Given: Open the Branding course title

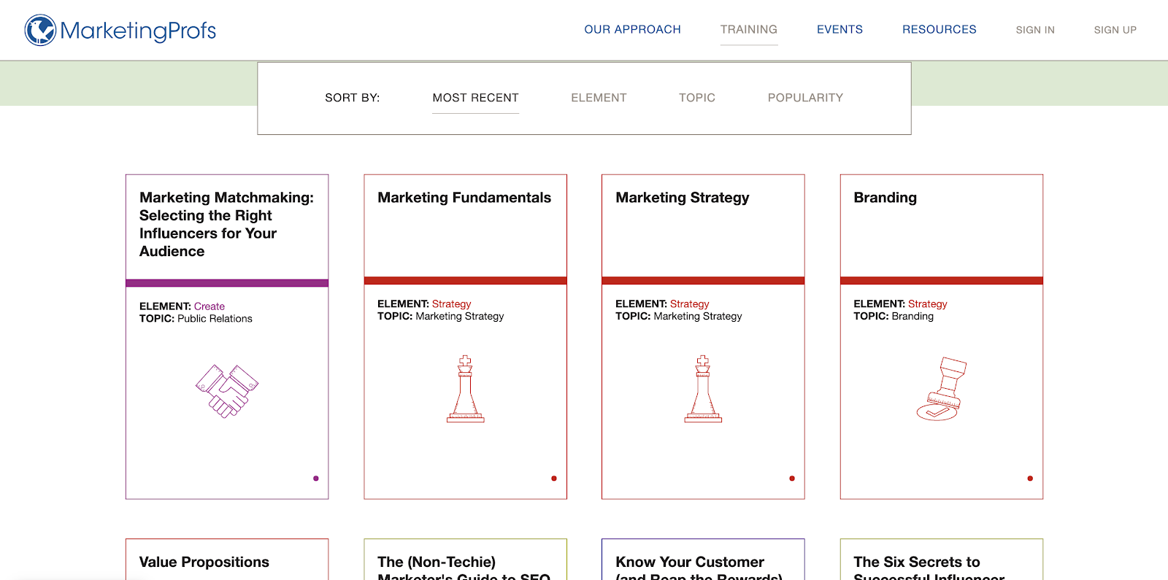Looking at the screenshot, I should [885, 198].
